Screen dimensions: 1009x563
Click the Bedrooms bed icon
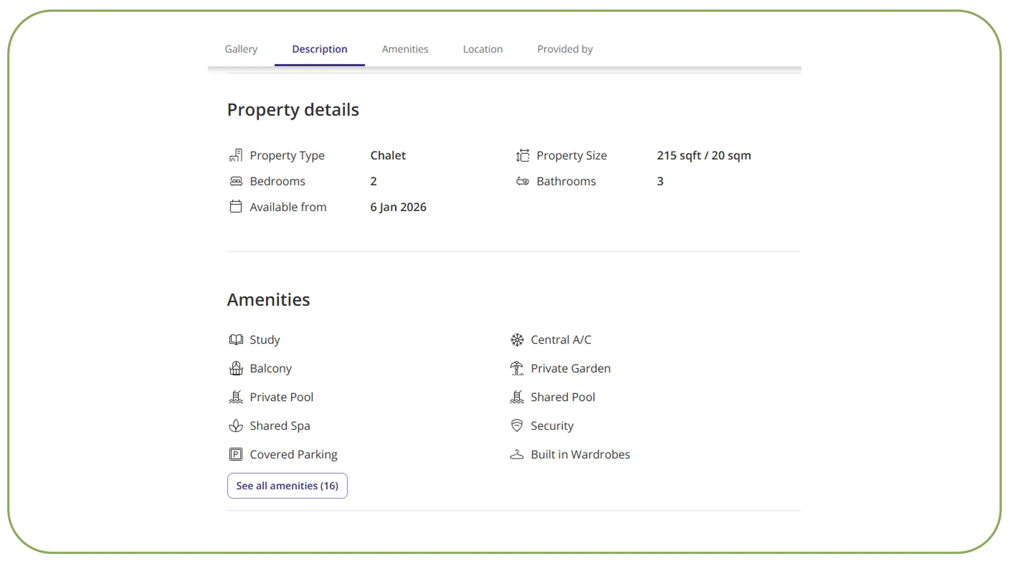(236, 181)
